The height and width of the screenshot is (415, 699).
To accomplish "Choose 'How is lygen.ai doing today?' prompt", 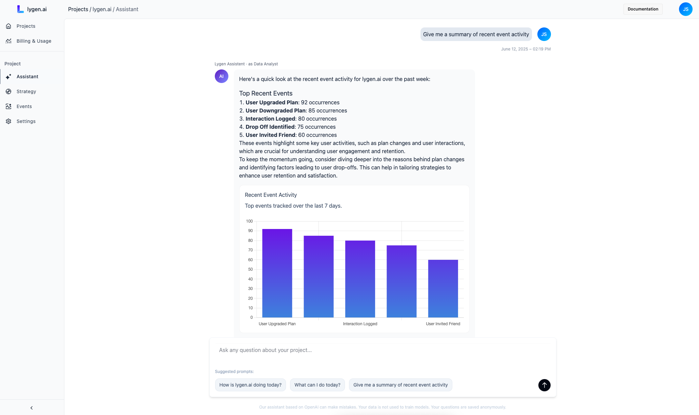I will 250,385.
